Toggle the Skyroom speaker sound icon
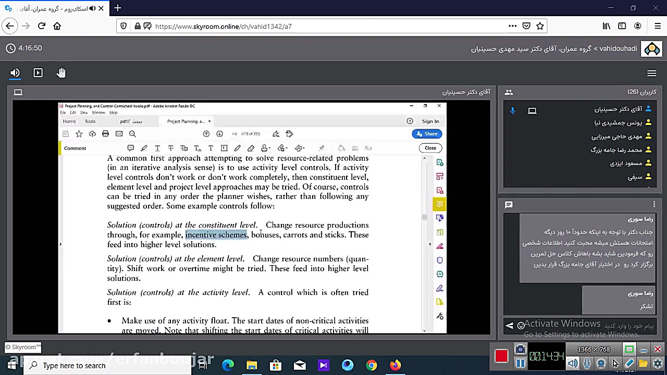 [15, 73]
